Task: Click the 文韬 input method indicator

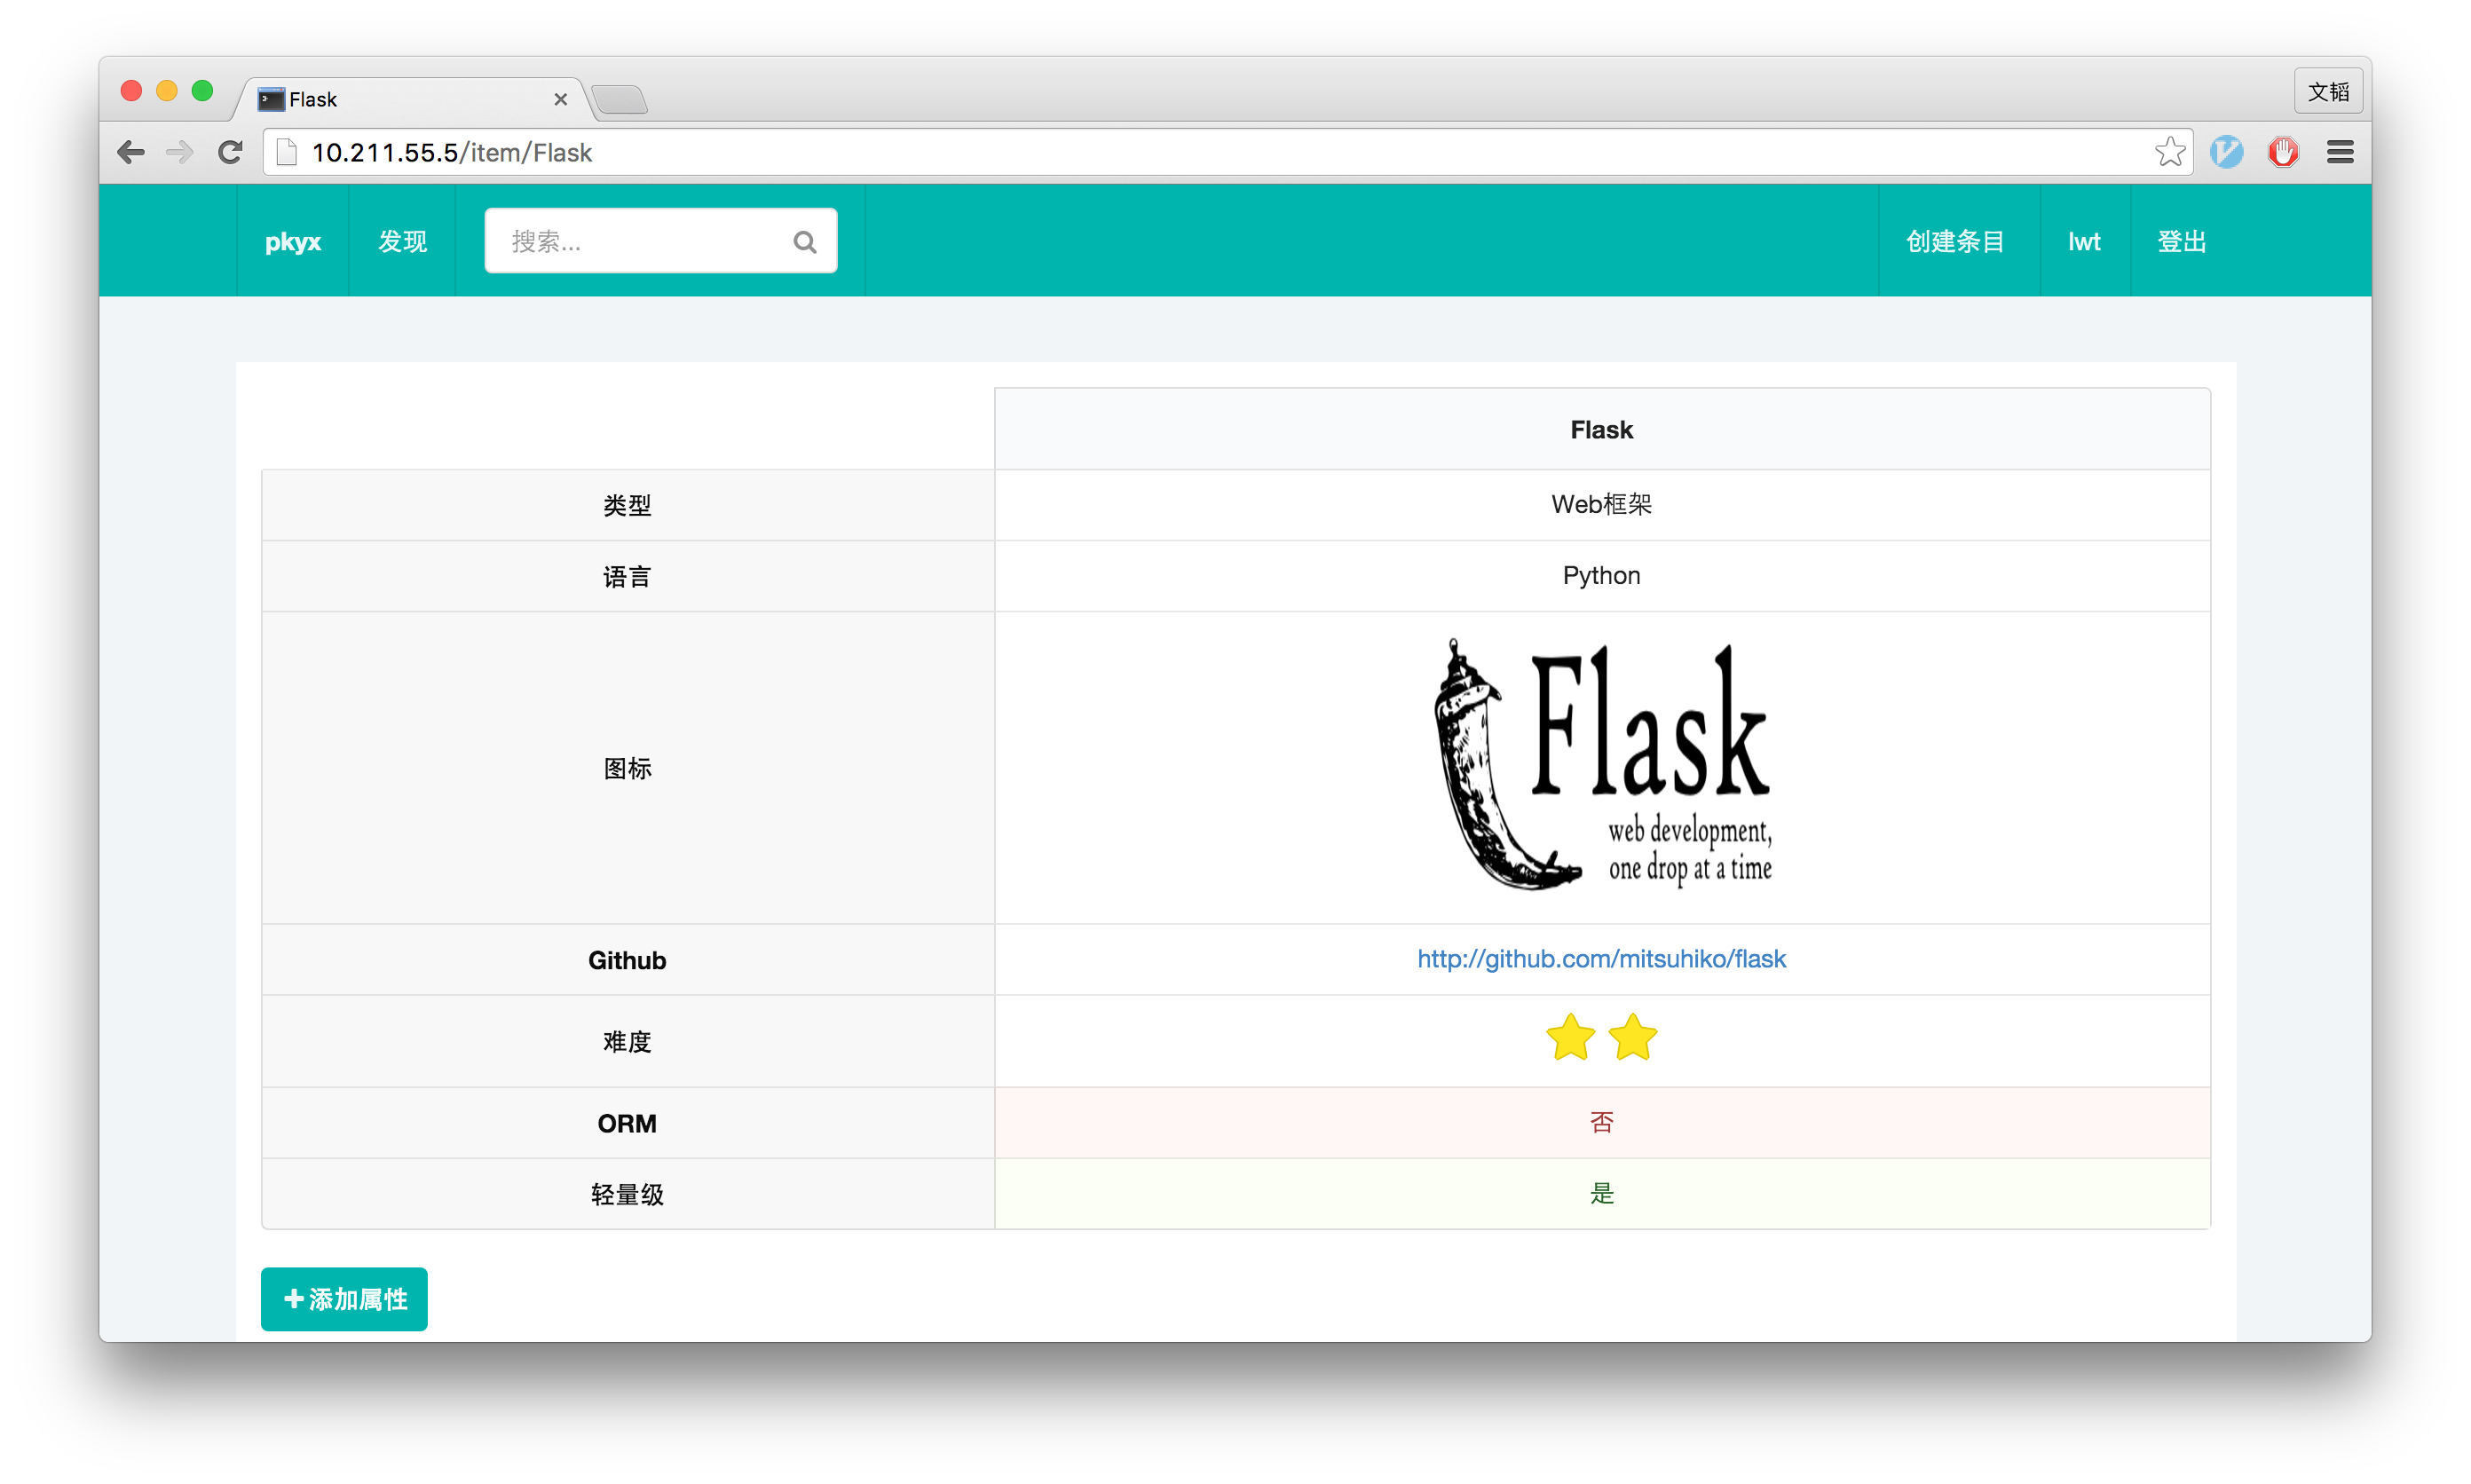Action: (x=2328, y=90)
